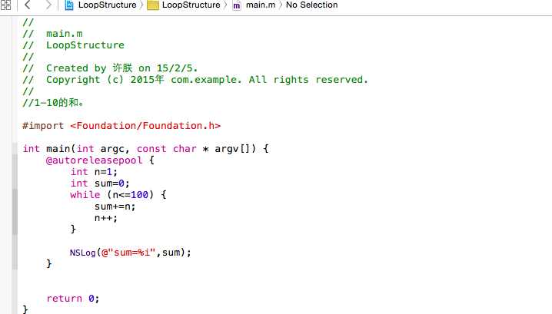
Task: Open the LoopStructure project breadcrumb
Action: tap(107, 5)
